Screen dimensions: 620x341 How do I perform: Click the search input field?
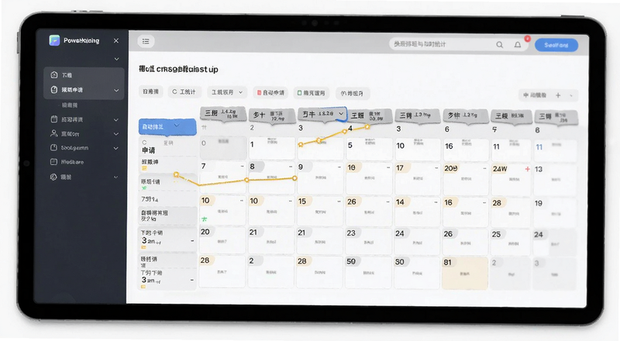(x=441, y=44)
